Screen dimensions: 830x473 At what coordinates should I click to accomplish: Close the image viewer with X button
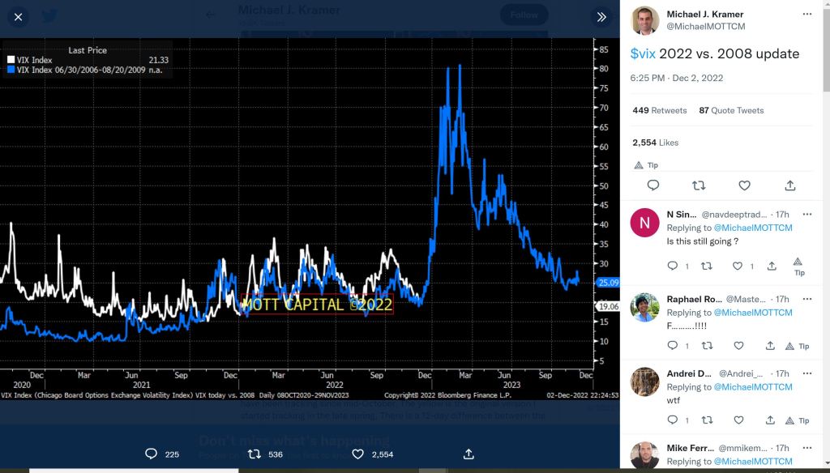point(19,16)
